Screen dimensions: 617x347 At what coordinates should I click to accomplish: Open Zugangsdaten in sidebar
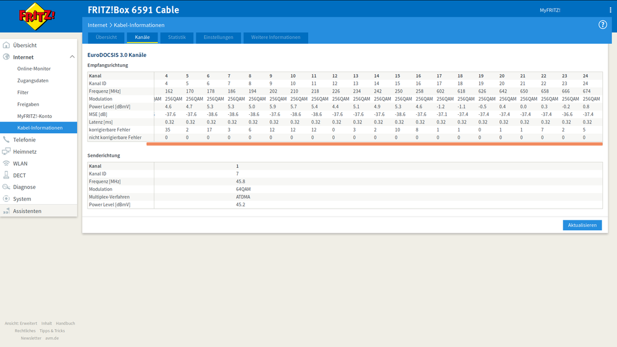pyautogui.click(x=33, y=80)
